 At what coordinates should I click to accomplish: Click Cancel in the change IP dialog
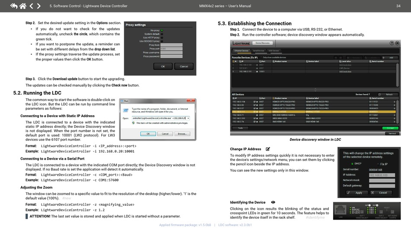point(381,192)
